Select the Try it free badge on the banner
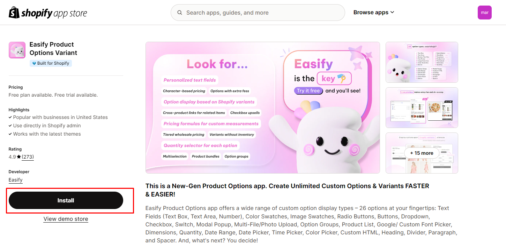The image size is (506, 249). click(308, 90)
